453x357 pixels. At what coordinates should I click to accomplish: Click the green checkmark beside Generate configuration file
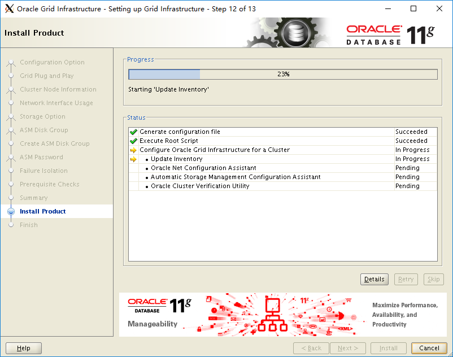tap(133, 132)
